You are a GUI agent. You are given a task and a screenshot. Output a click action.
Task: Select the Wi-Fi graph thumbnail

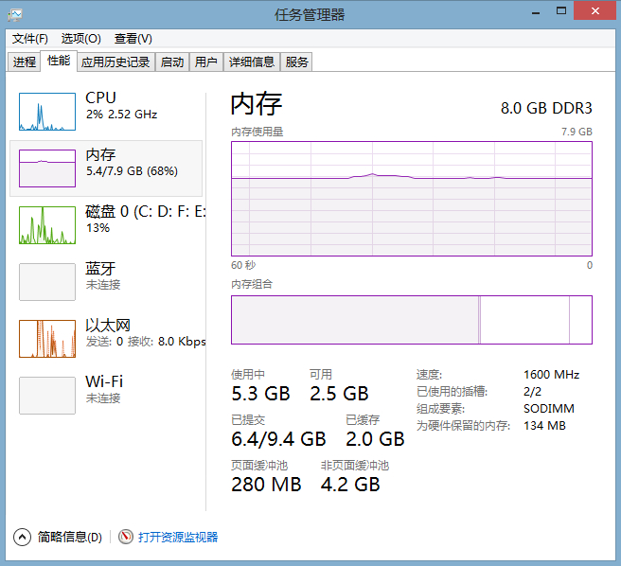point(47,396)
